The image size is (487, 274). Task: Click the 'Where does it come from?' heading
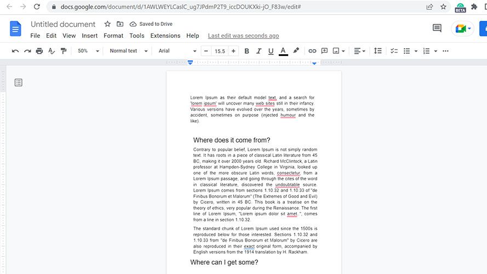point(232,140)
